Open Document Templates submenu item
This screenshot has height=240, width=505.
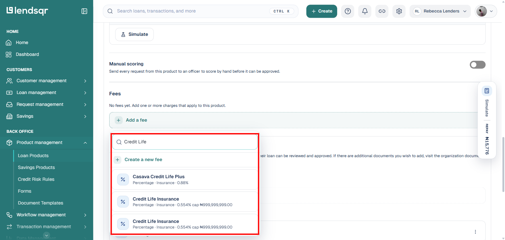tap(40, 203)
